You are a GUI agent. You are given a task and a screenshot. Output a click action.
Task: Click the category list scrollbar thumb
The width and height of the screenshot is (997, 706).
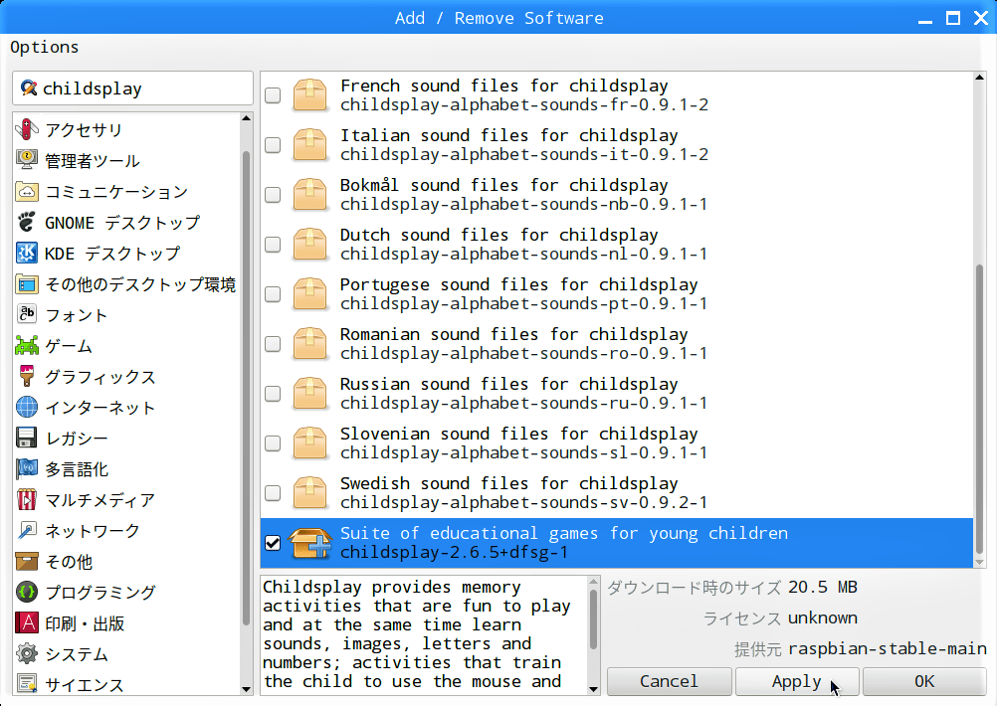tap(246, 388)
